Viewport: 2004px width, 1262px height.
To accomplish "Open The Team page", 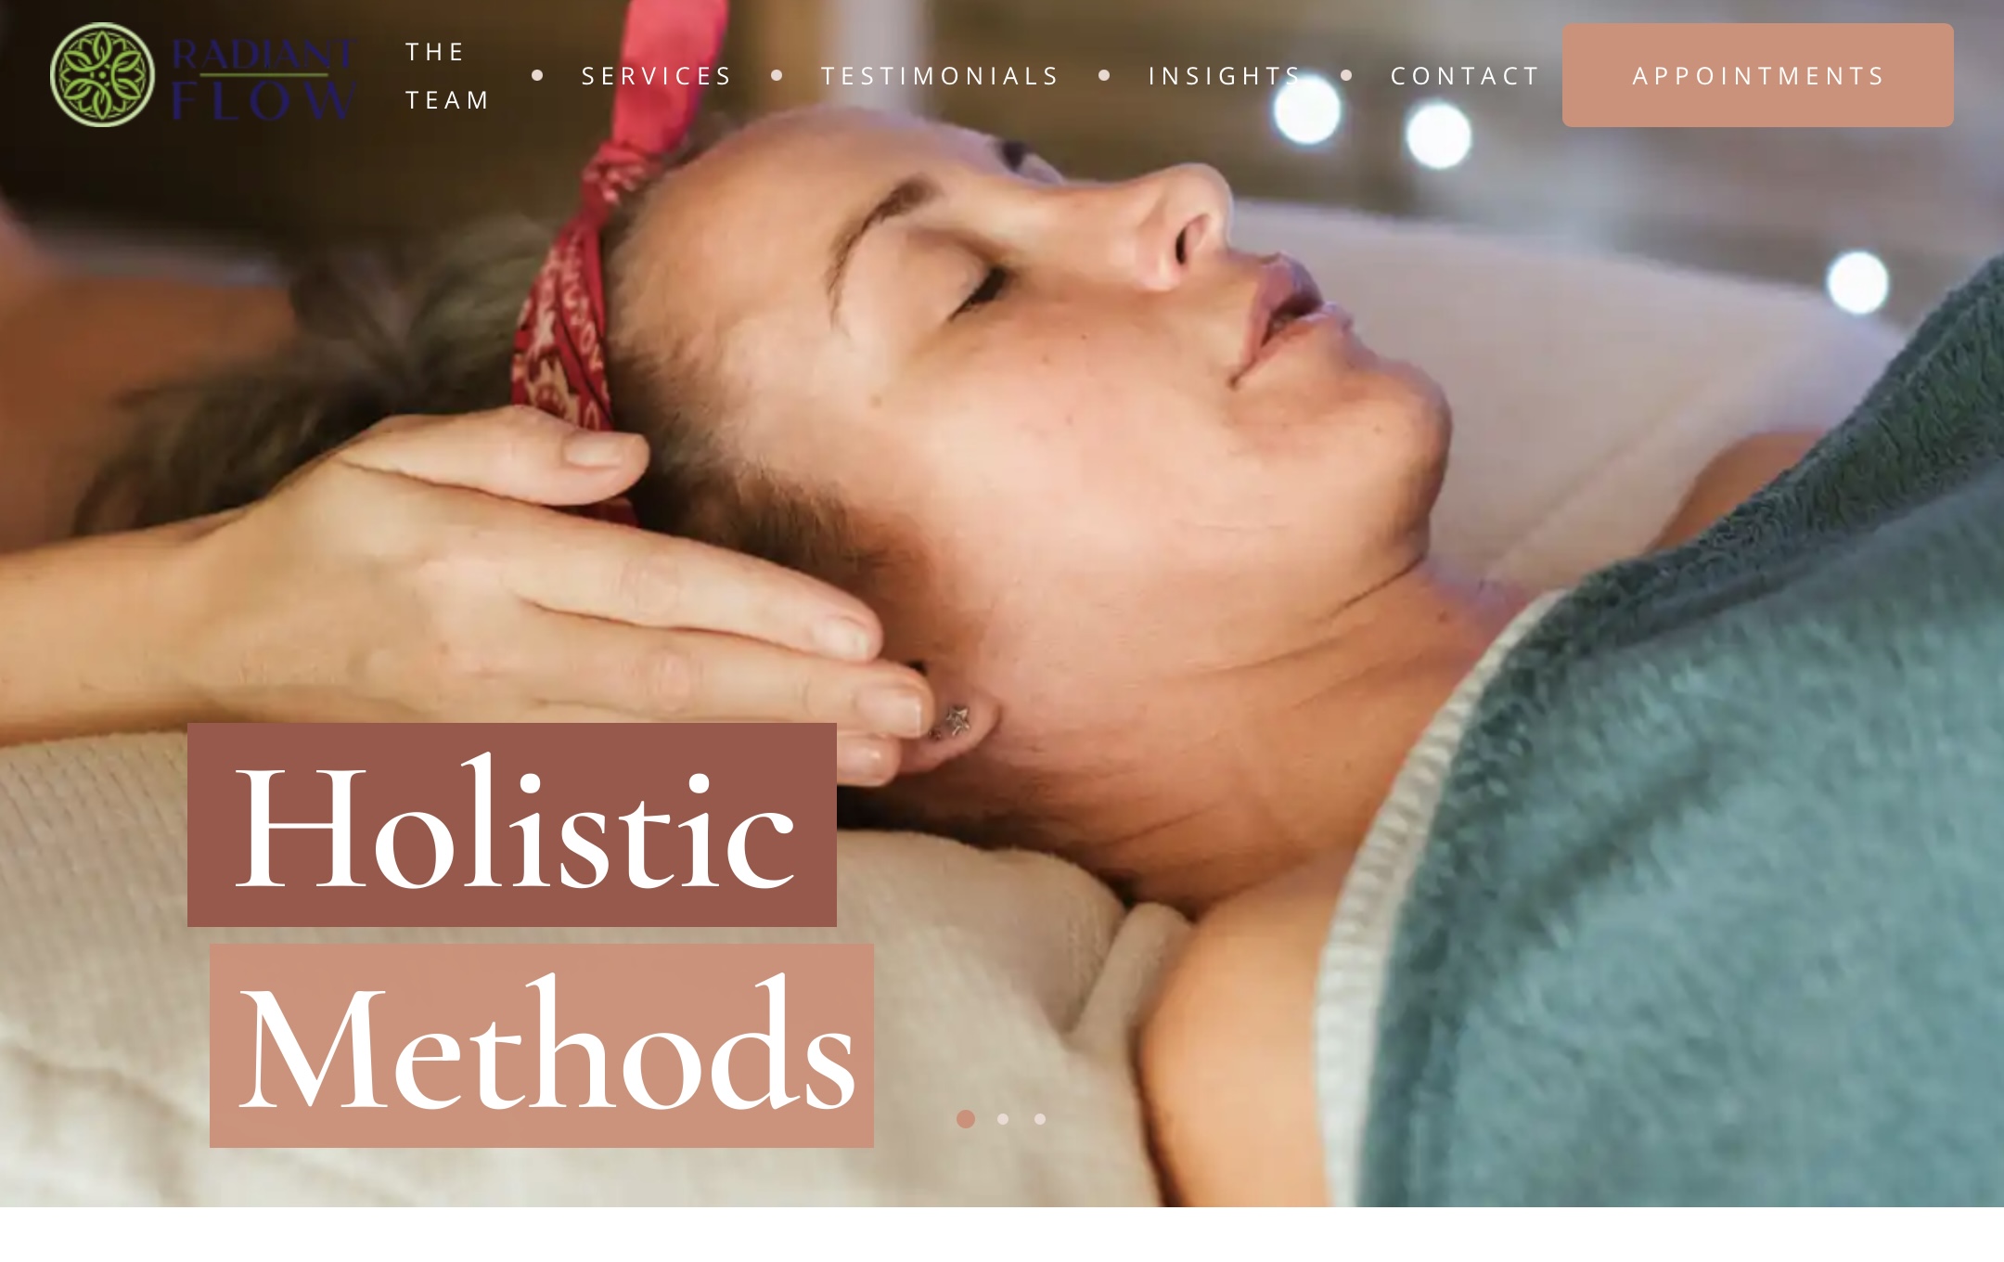I will click(448, 75).
